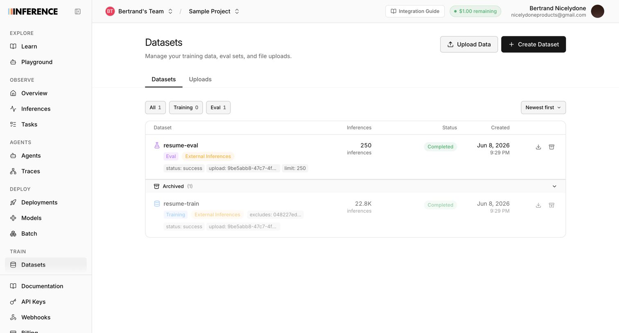Image resolution: width=619 pixels, height=333 pixels.
Task: Click the Overview home icon
Action: pyautogui.click(x=13, y=93)
